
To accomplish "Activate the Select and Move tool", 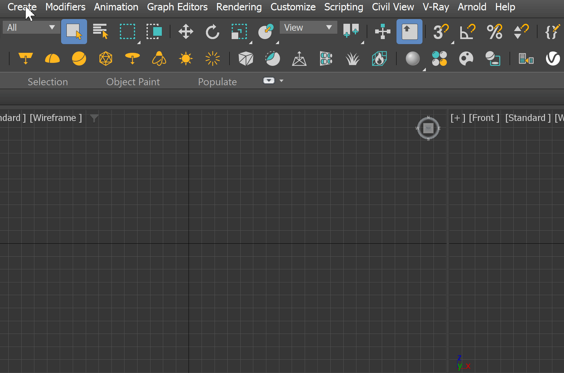I will click(186, 31).
